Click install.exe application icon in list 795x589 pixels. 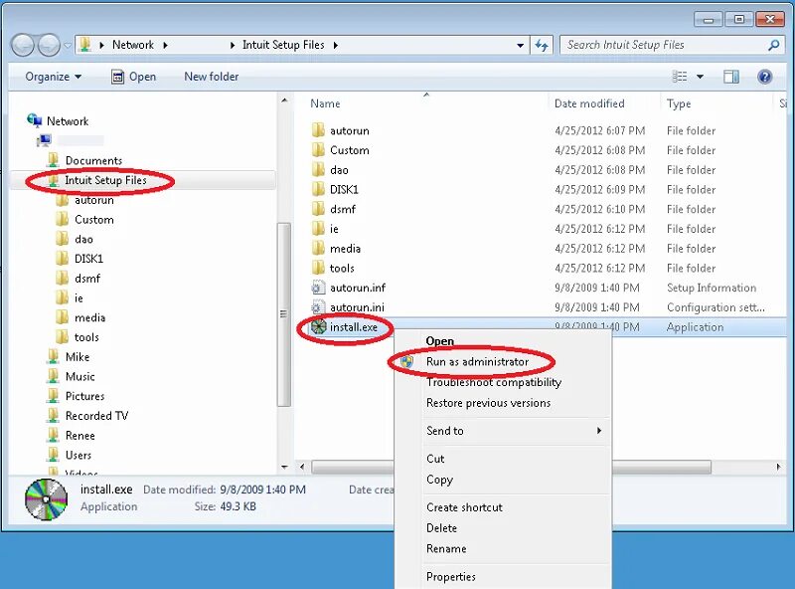318,327
